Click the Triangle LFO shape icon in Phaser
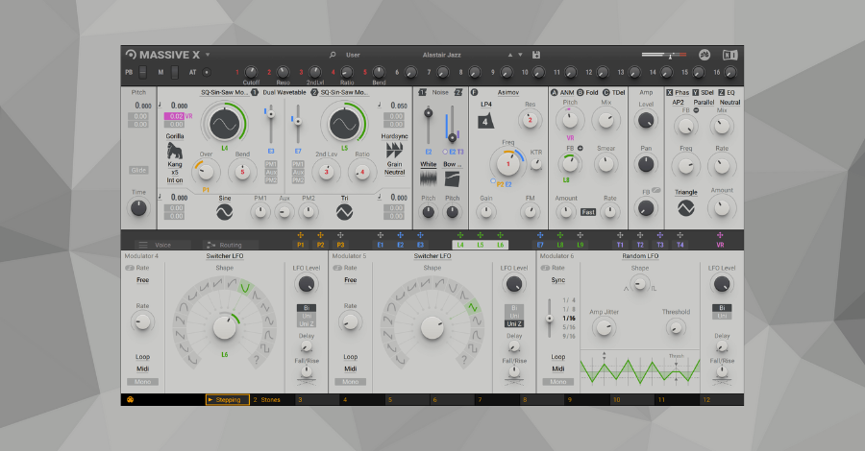This screenshot has width=865, height=451. tap(685, 208)
